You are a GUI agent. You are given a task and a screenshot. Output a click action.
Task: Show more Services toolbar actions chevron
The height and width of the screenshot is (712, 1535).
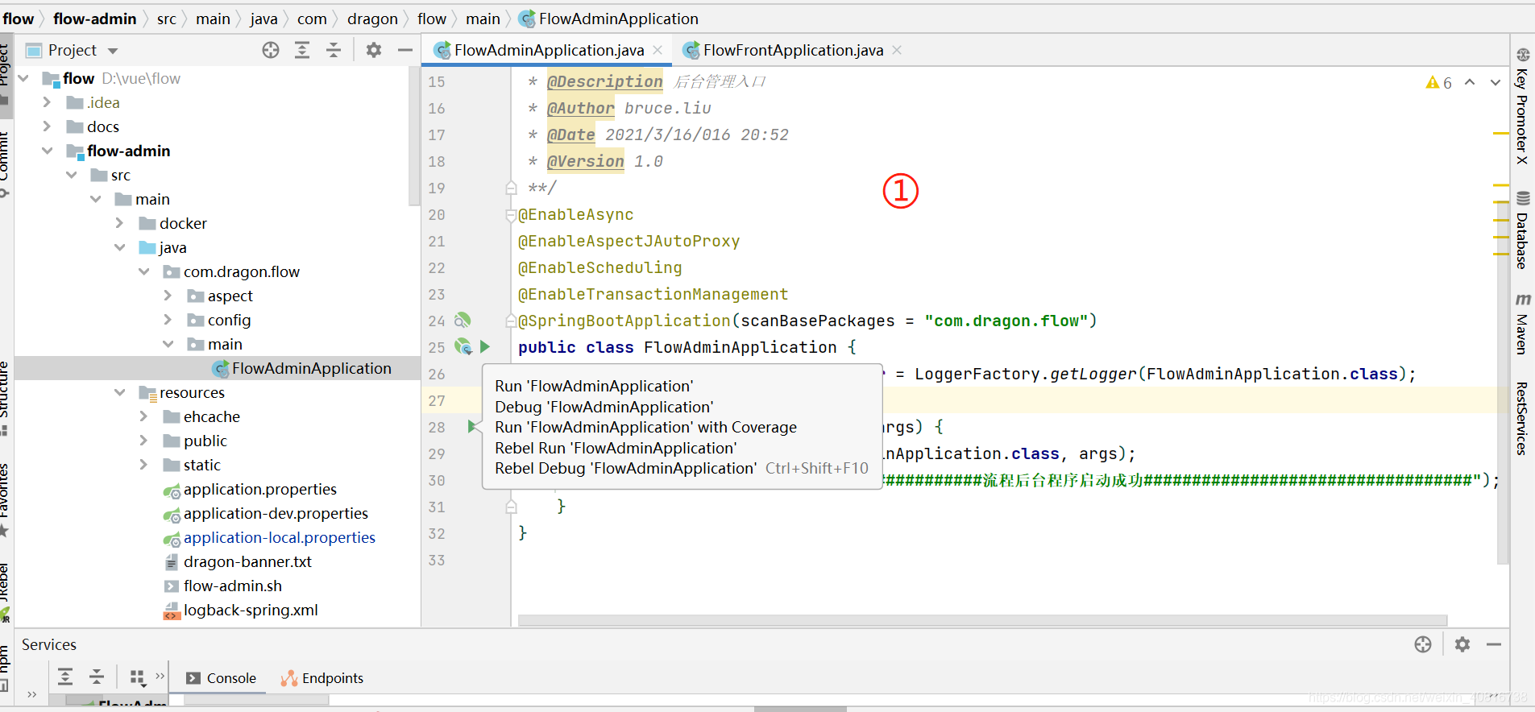pyautogui.click(x=160, y=676)
